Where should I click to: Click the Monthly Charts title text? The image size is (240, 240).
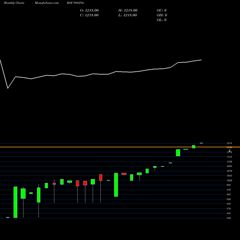tap(14, 3)
